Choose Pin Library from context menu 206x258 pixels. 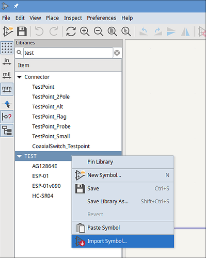(123, 162)
